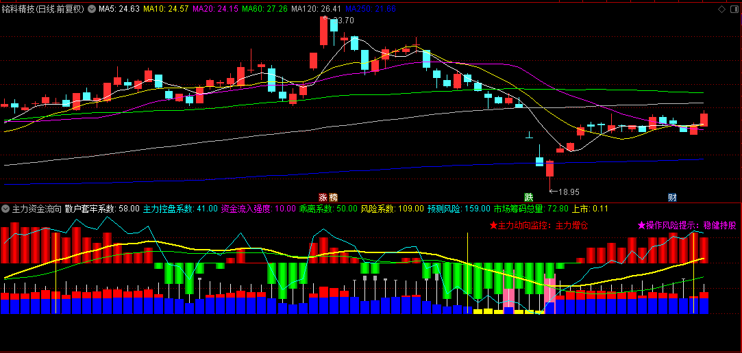
Task: Open the blue 财 financial report marker
Action: click(x=672, y=196)
